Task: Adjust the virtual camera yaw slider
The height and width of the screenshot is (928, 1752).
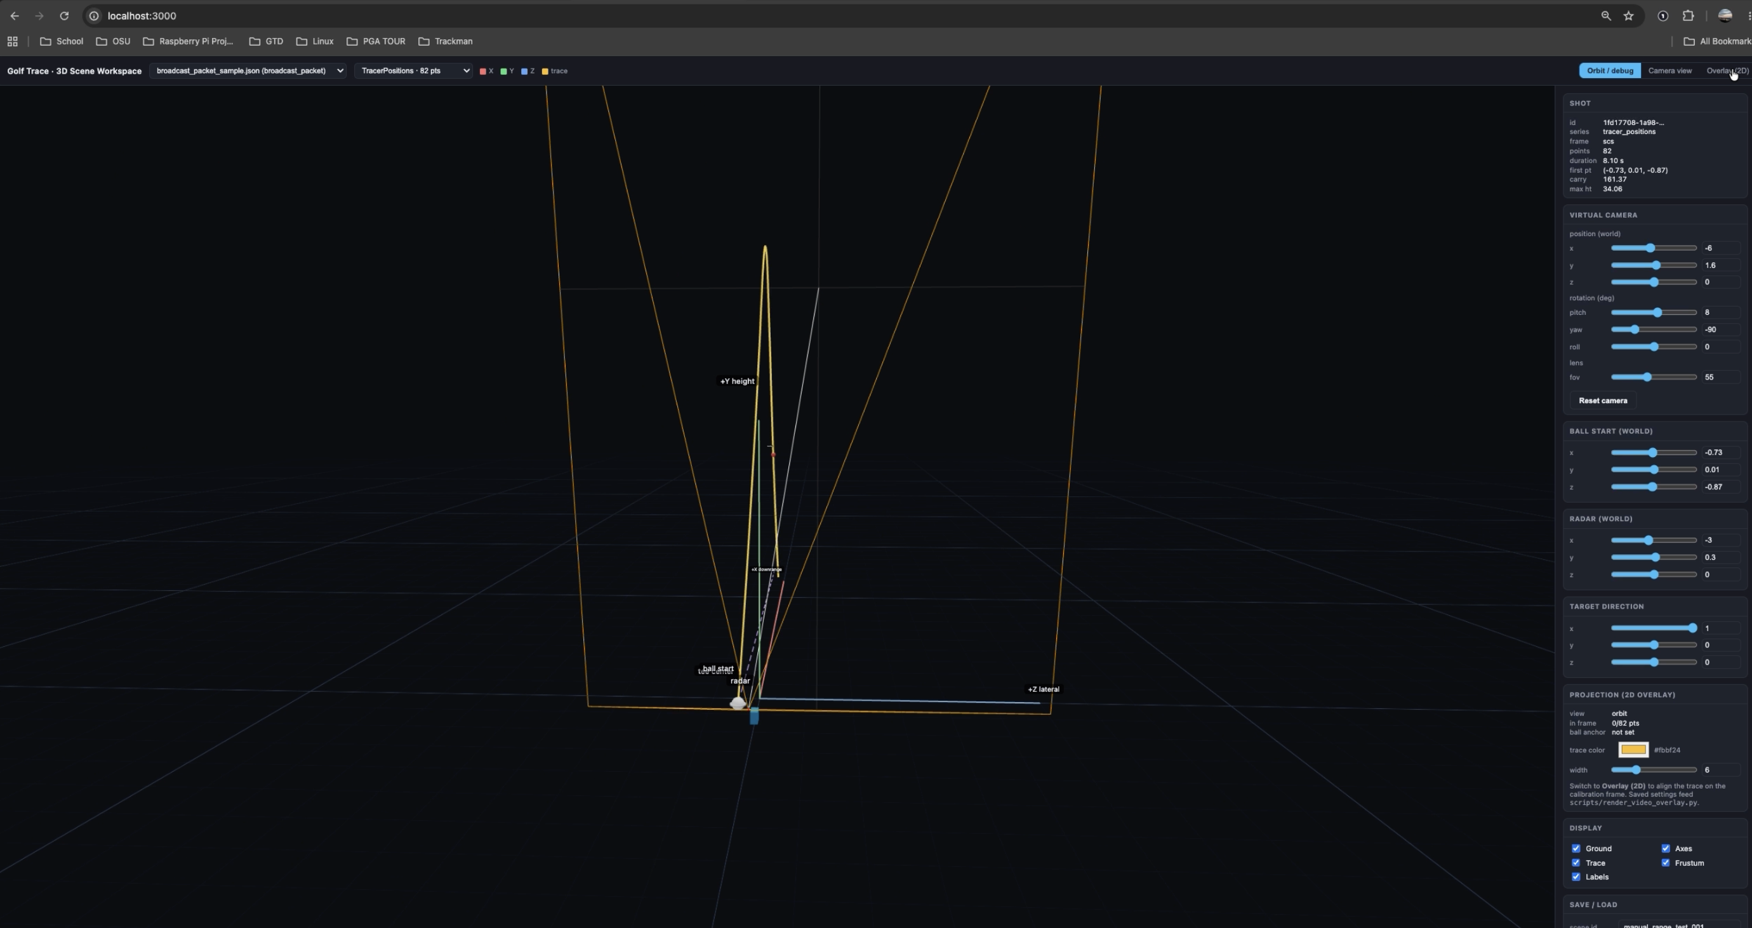Action: point(1654,329)
